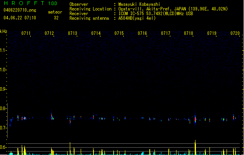Click the 0713 time marker
Image resolution: width=244 pixels, height=155 pixels.
point(73,33)
